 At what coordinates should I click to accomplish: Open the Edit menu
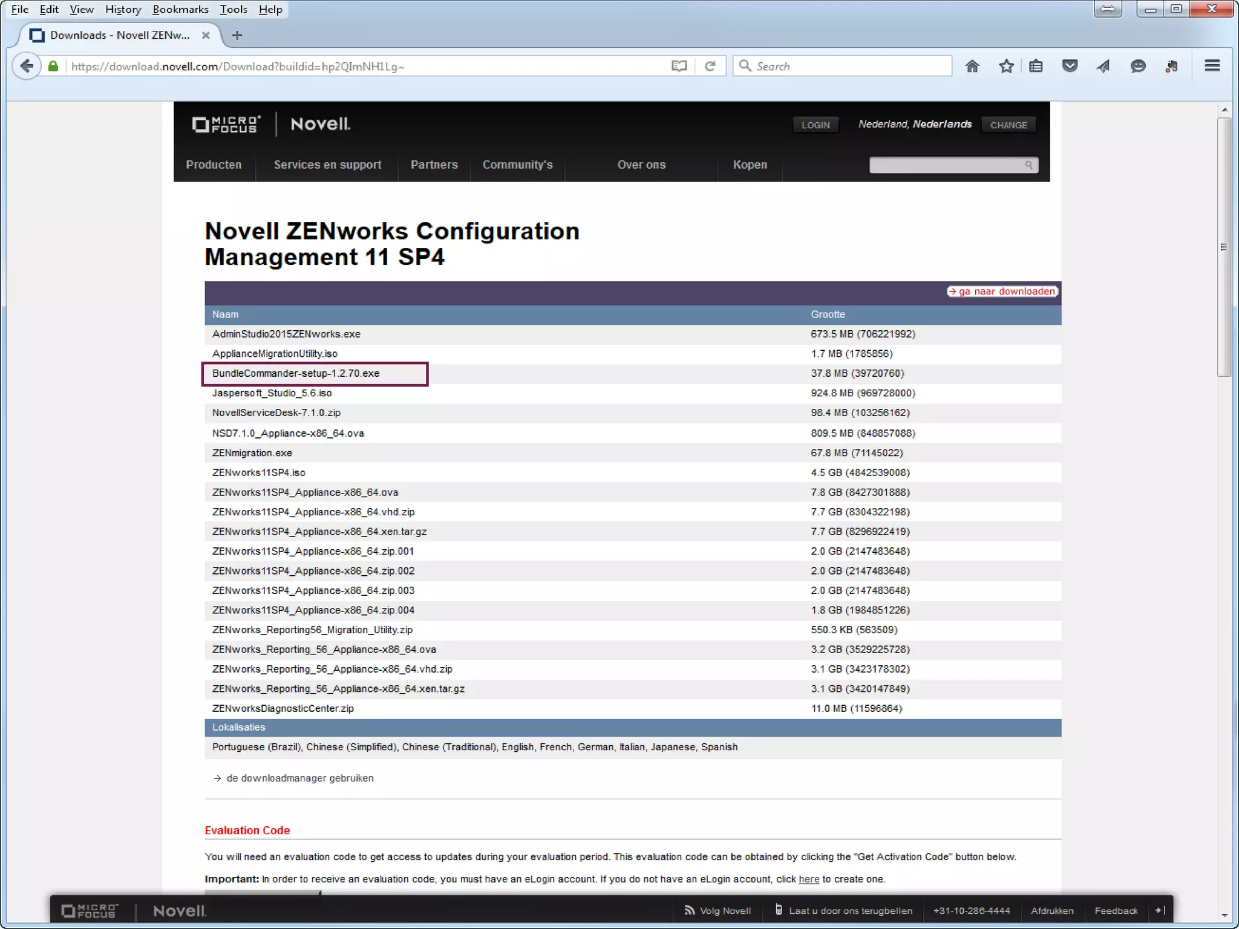[49, 9]
